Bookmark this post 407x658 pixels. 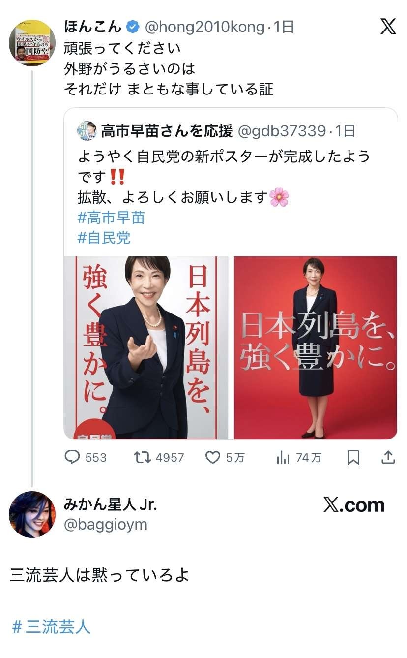coord(353,458)
